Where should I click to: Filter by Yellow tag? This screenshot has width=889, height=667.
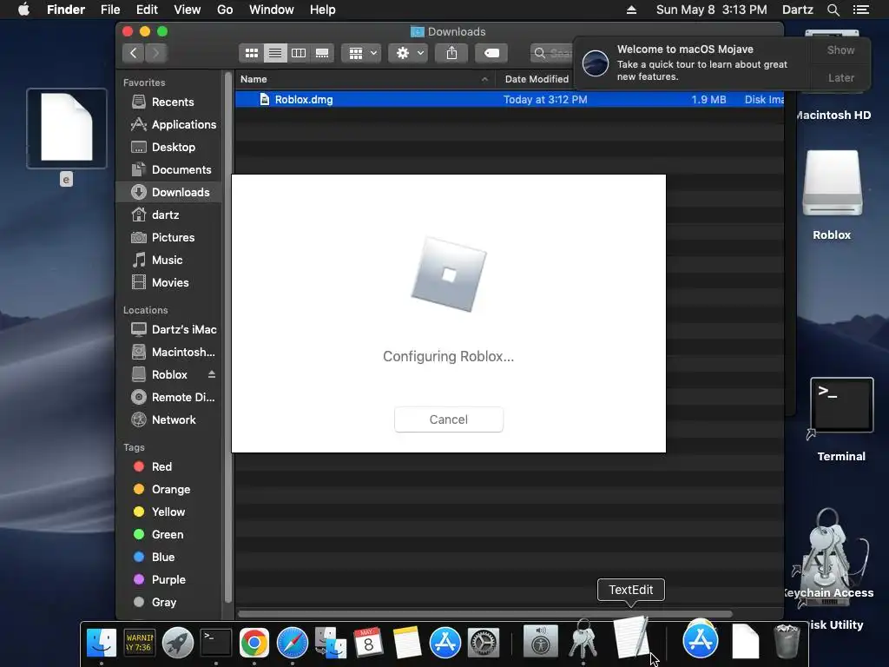[168, 512]
